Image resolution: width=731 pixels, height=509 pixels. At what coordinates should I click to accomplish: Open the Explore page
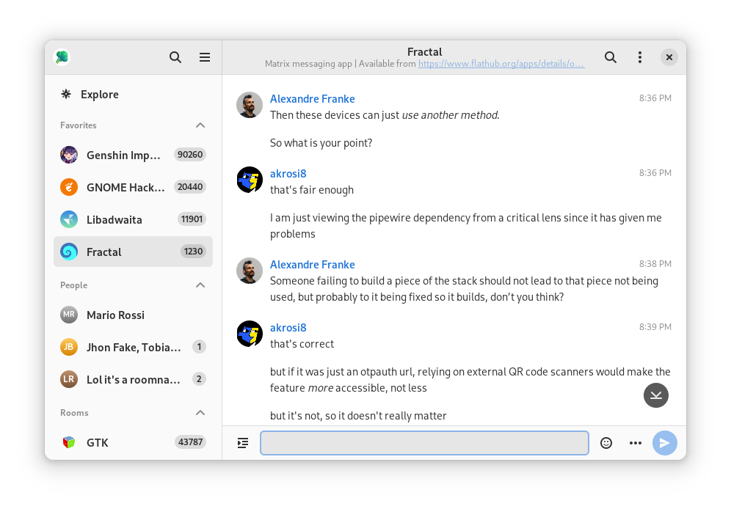[x=99, y=94]
